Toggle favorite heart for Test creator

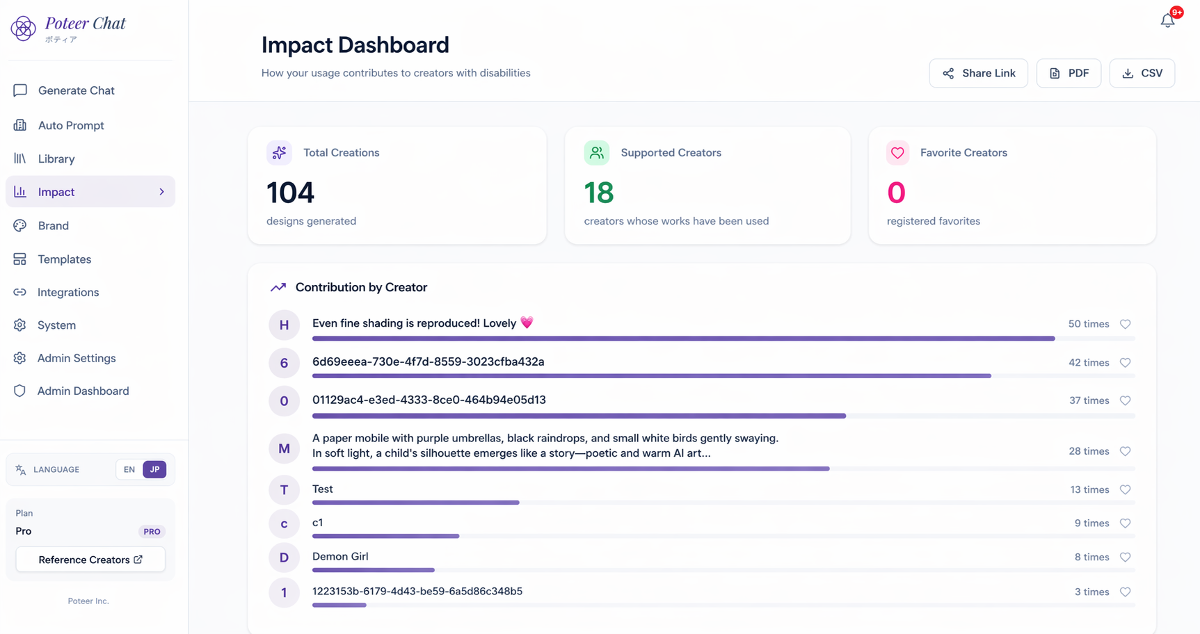click(x=1125, y=489)
